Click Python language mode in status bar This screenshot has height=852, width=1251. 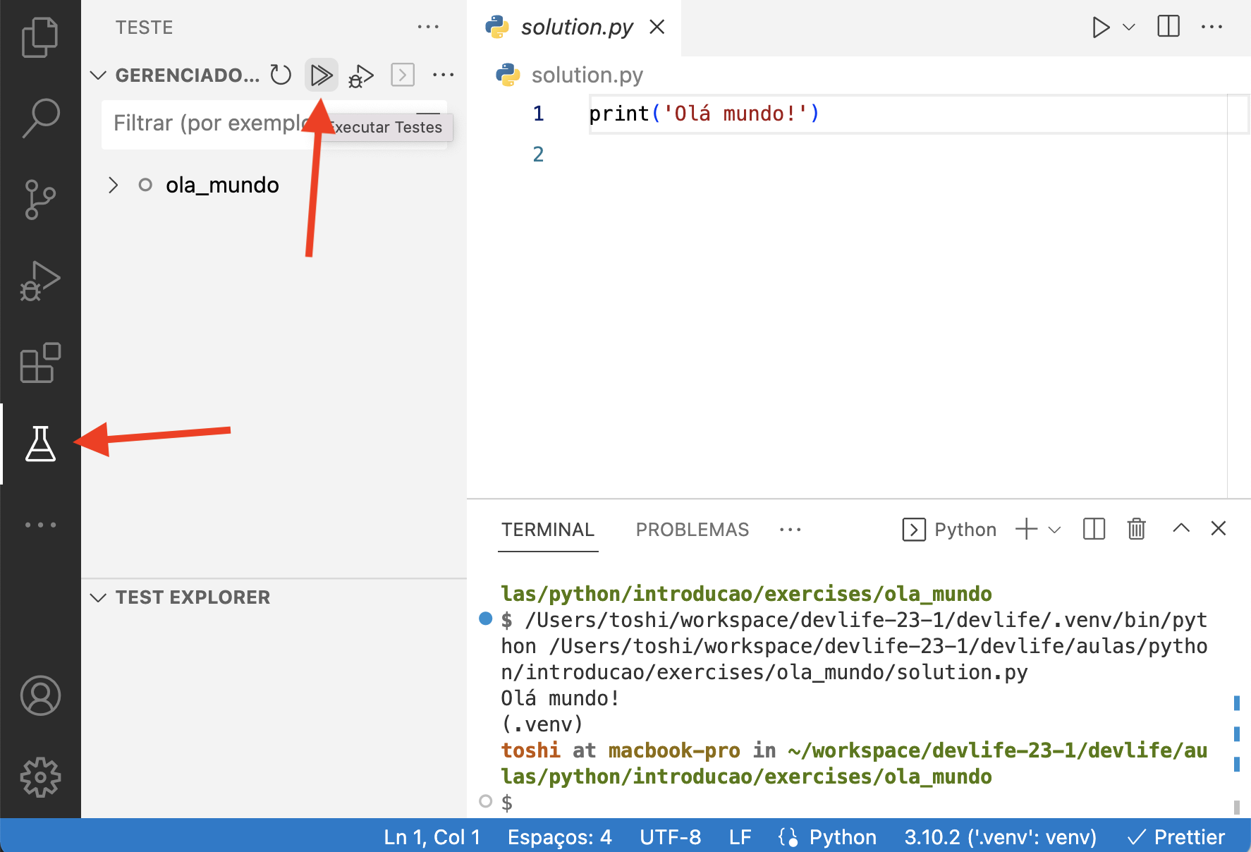(x=842, y=837)
